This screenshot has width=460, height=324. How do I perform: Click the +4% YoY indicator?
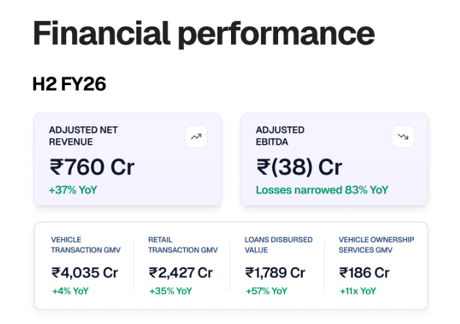point(71,291)
